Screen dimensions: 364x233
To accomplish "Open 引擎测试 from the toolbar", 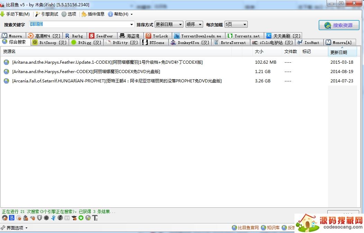I will 47,14.
